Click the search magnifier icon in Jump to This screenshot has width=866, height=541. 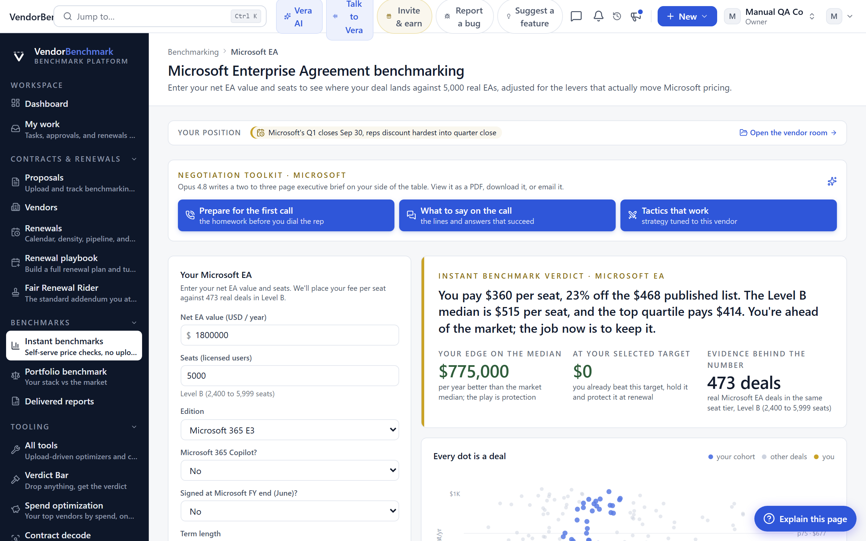(x=68, y=17)
